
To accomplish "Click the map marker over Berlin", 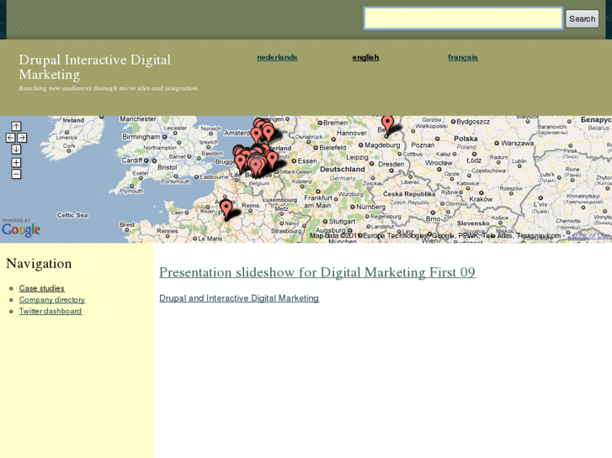I will click(387, 124).
